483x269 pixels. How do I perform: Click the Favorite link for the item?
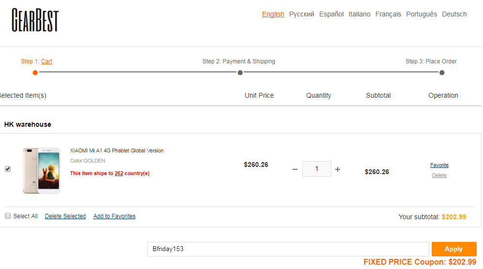439,165
